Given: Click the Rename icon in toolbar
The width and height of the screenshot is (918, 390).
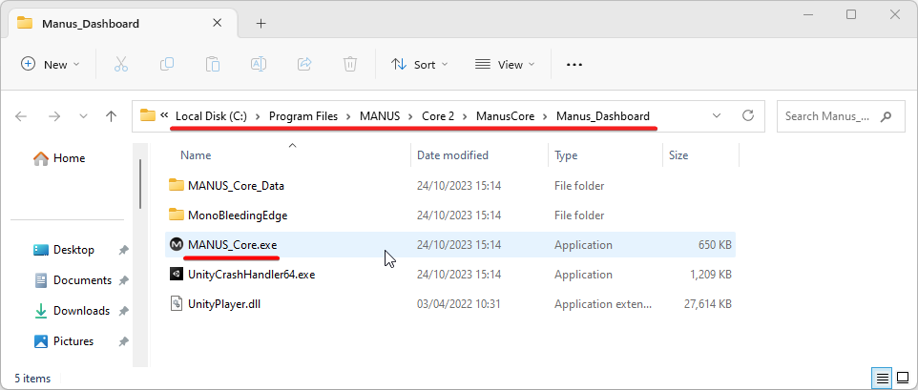Looking at the screenshot, I should pyautogui.click(x=258, y=64).
